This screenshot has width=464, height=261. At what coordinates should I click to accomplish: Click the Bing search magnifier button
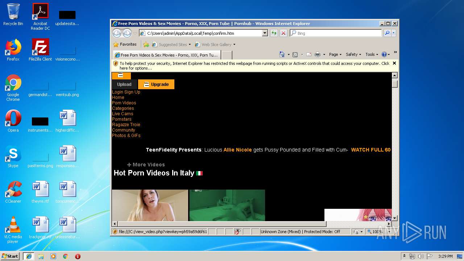tap(387, 33)
